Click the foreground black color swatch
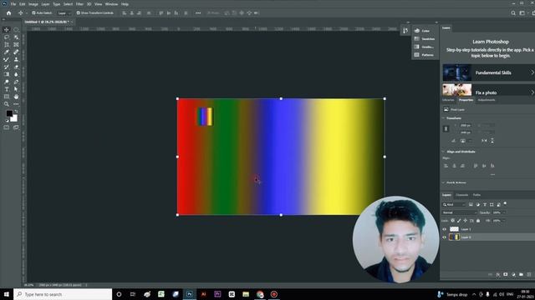The image size is (535, 300). [9, 113]
